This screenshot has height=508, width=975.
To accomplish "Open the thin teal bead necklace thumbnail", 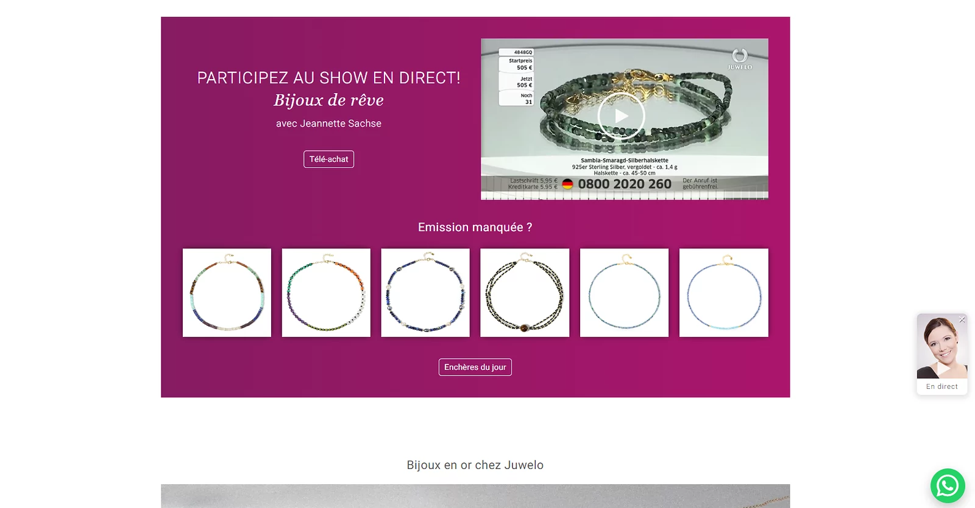I will click(x=624, y=293).
